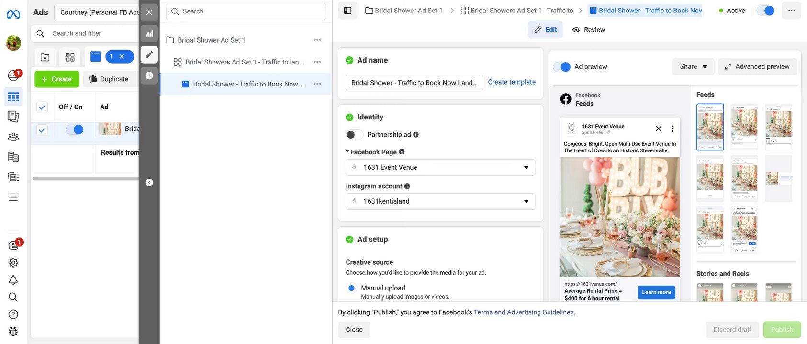The image size is (807, 344).
Task: Click the pencil edit icon in dark sidebar
Action: pos(149,54)
